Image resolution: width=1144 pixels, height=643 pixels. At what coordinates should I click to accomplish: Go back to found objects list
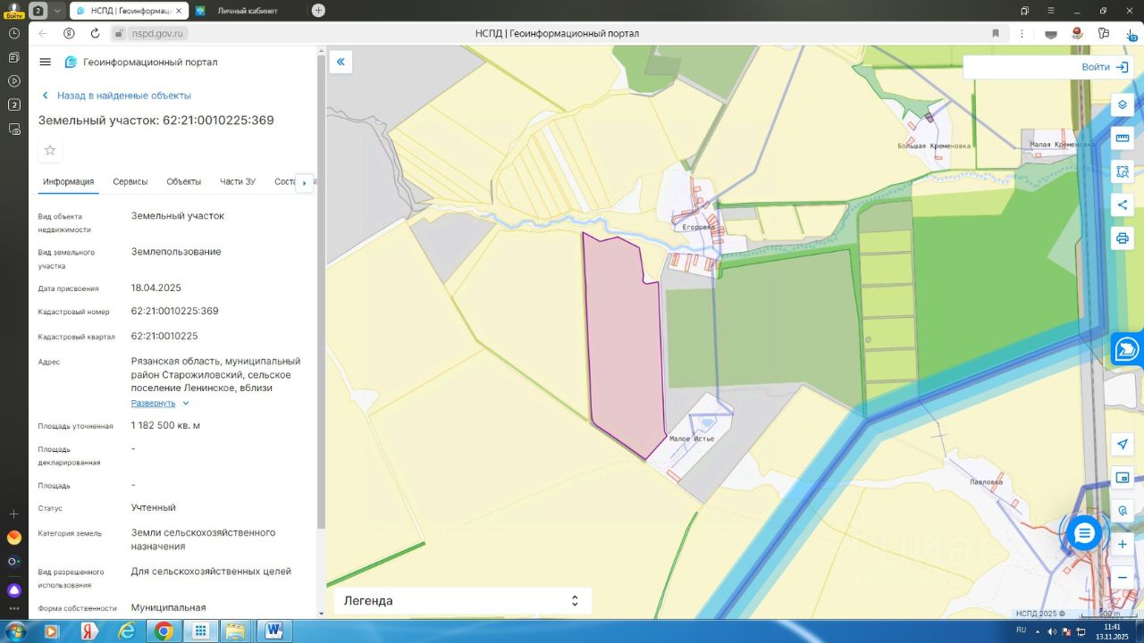pyautogui.click(x=116, y=96)
